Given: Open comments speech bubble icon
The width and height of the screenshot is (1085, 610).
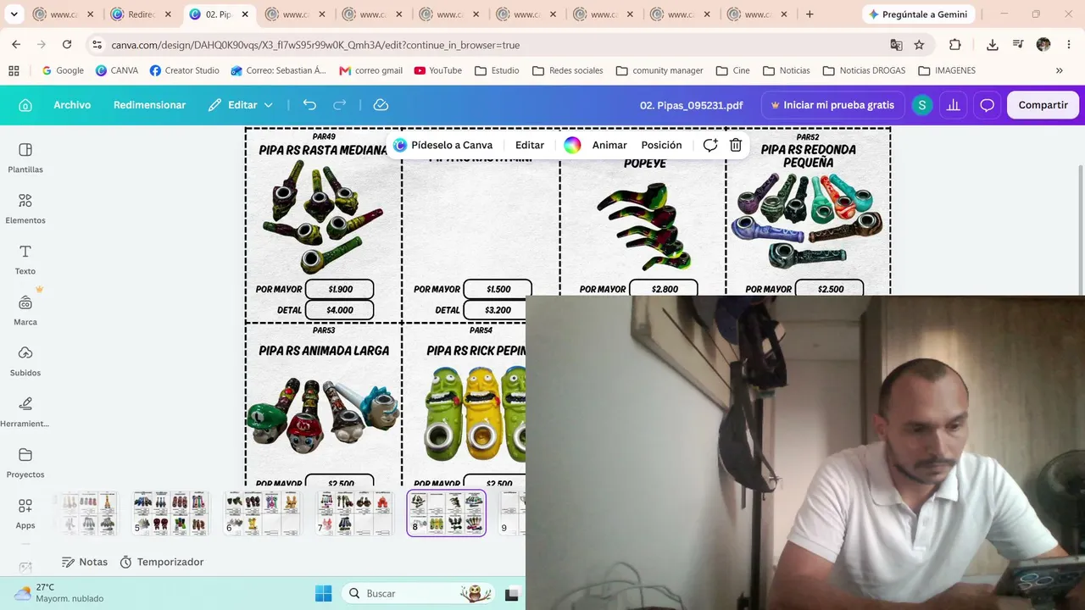Looking at the screenshot, I should pos(987,105).
